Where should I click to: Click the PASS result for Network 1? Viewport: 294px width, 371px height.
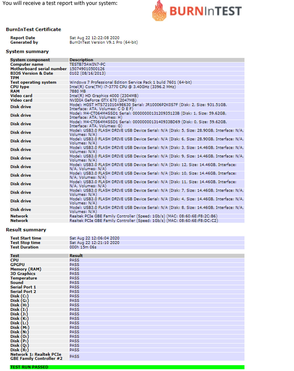[74, 356]
